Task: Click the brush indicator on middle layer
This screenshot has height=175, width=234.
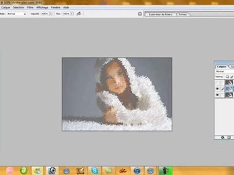Action: pos(222,89)
